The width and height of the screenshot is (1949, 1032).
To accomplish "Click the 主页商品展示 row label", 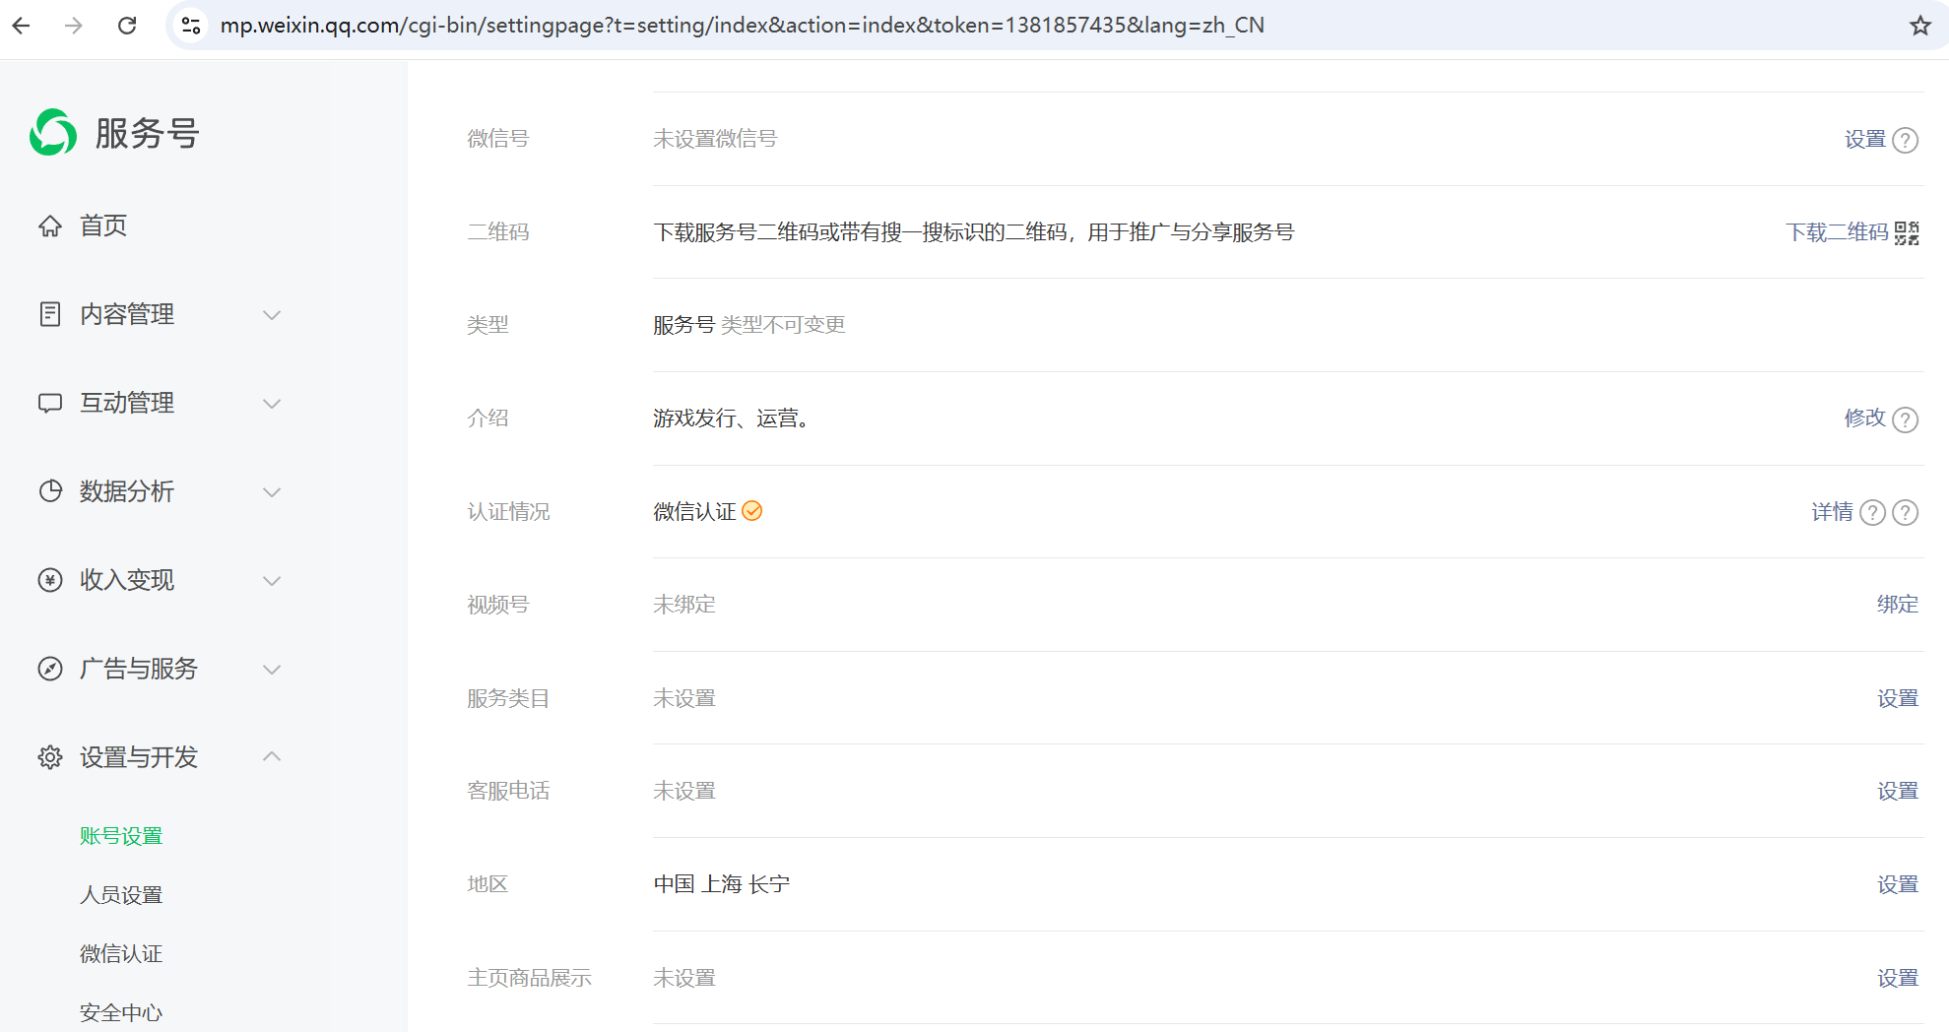I will tap(529, 978).
